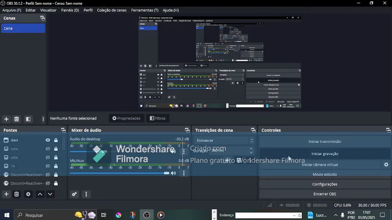Pop out the Cenas panel
The image size is (392, 220).
coord(43,18)
